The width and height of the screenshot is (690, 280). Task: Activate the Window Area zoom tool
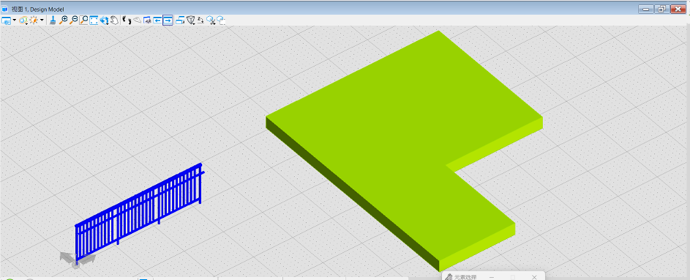pyautogui.click(x=84, y=21)
